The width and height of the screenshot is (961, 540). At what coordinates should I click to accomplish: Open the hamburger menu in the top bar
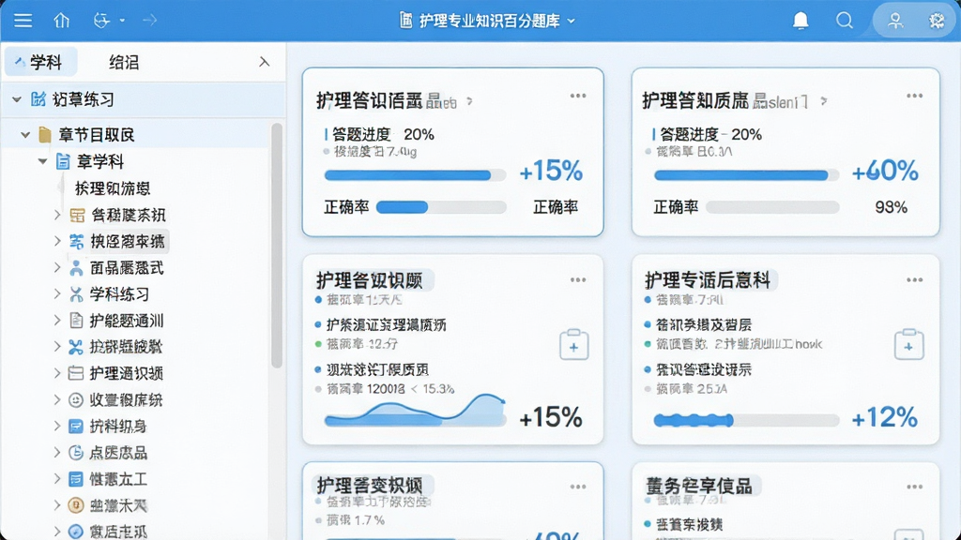(x=23, y=21)
